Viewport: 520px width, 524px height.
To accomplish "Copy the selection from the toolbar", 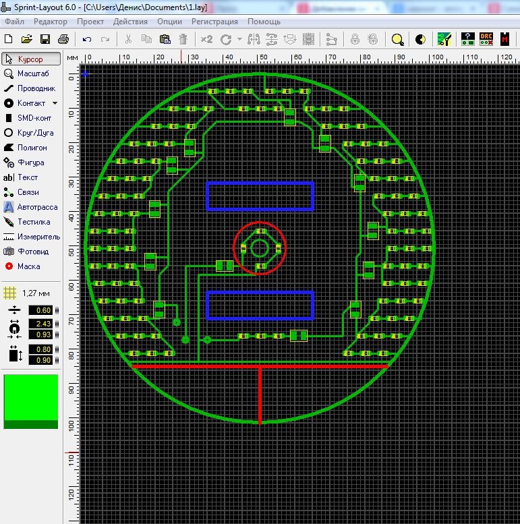I will (x=146, y=39).
